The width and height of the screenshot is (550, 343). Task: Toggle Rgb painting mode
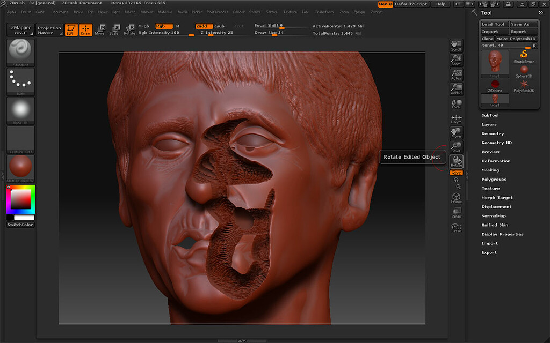[164, 25]
